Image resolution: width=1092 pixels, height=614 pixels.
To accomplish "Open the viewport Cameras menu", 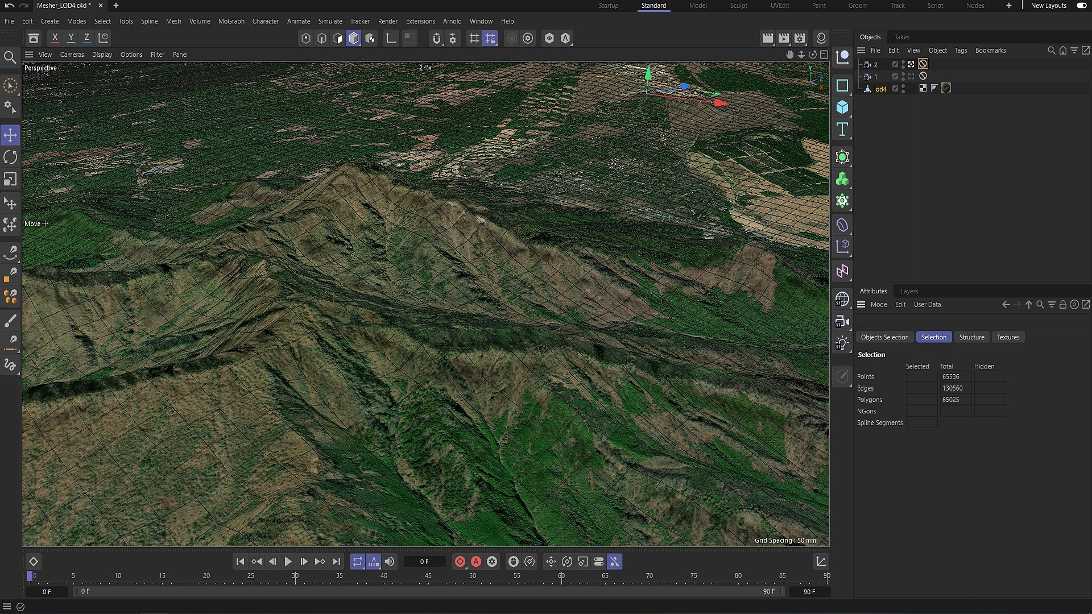I will [x=72, y=55].
